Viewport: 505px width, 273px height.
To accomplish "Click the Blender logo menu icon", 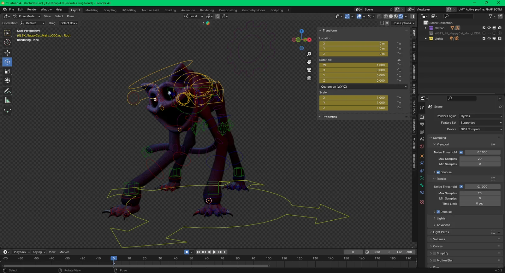I will pos(4,9).
